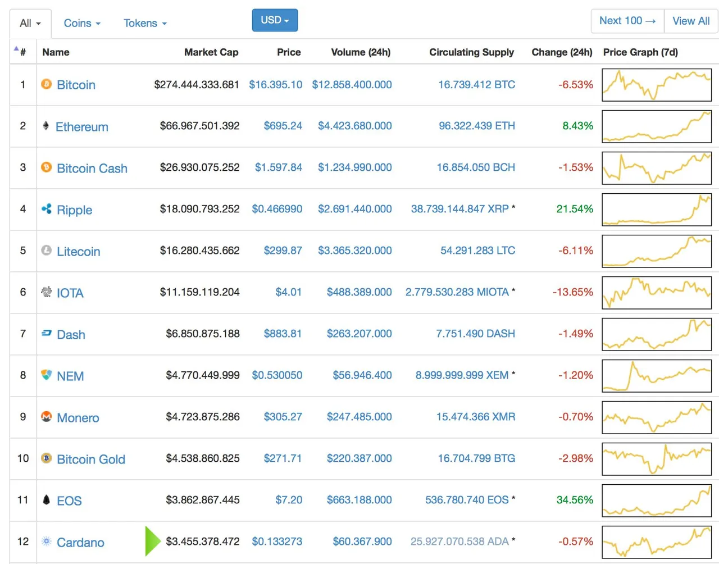Screen dimensions: 719x564
Task: Click Ethereum's 7d price graph
Action: pyautogui.click(x=657, y=126)
